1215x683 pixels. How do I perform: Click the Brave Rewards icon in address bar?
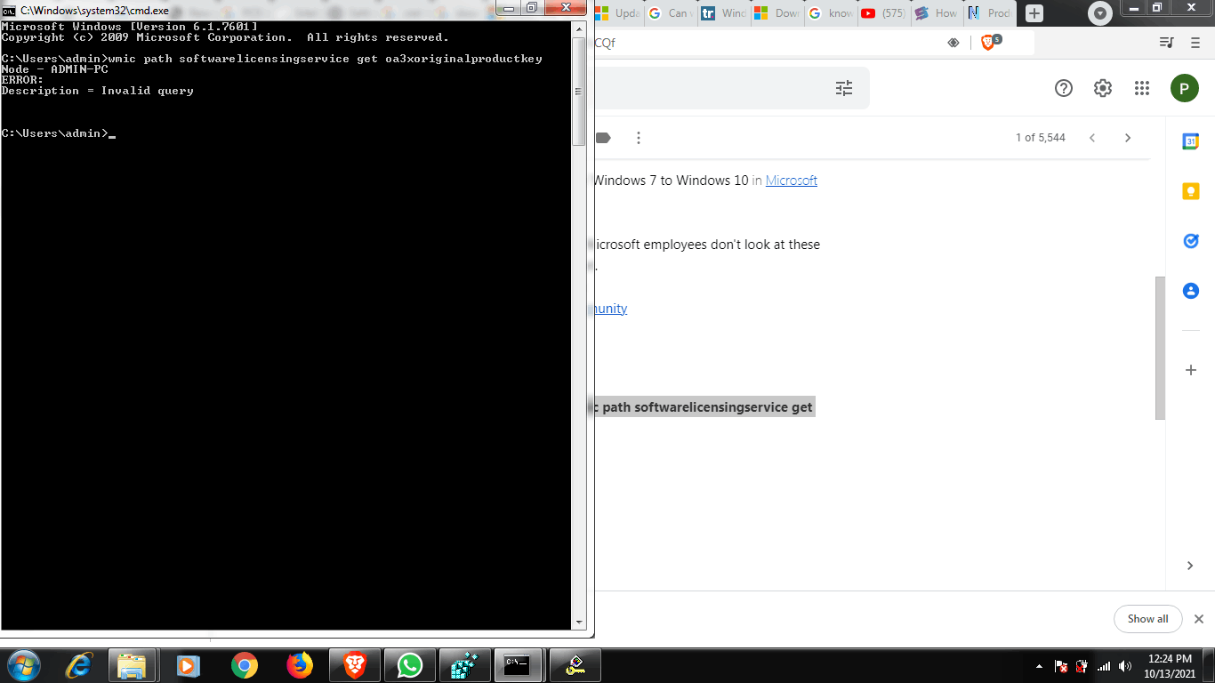point(953,42)
